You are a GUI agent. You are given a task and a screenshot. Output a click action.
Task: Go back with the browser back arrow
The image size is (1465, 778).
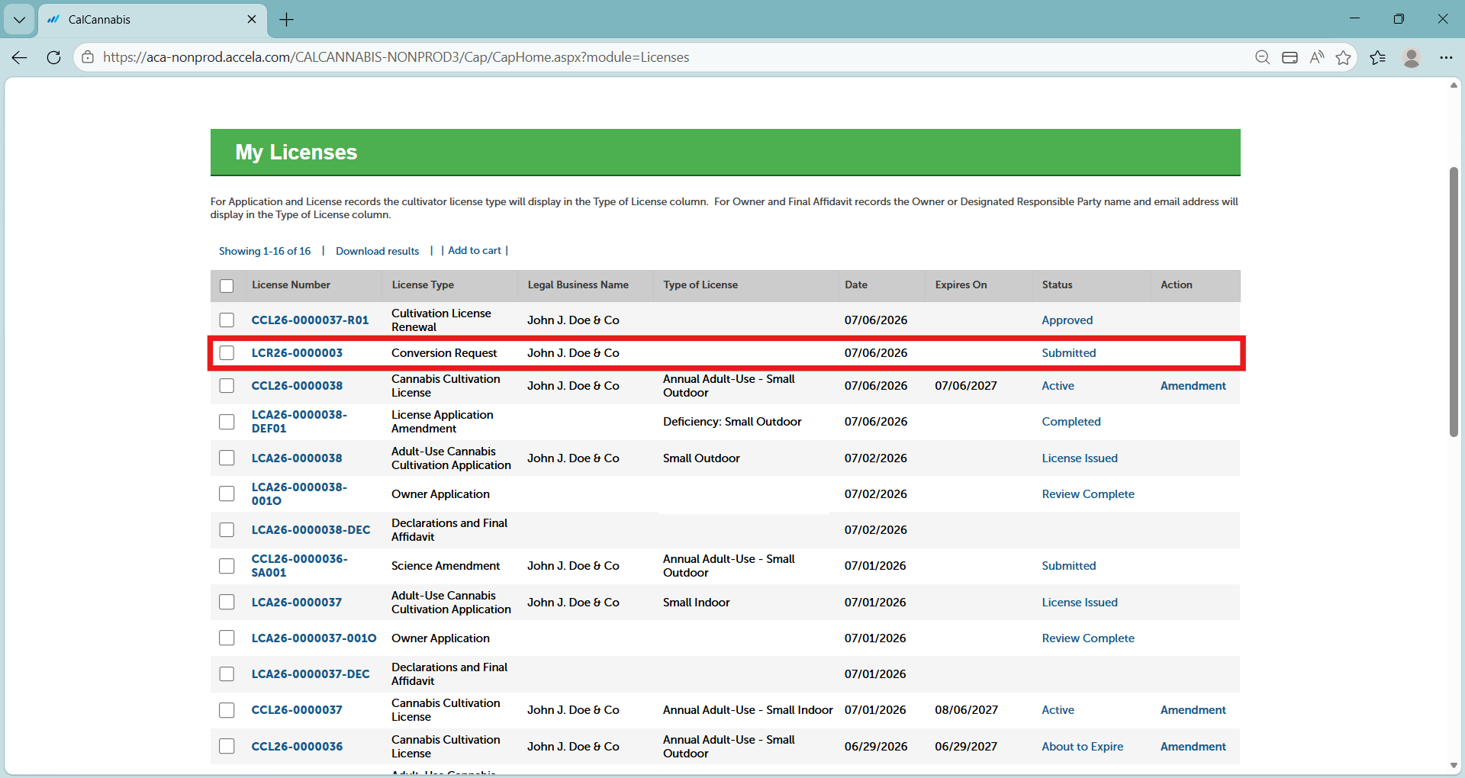pos(20,57)
